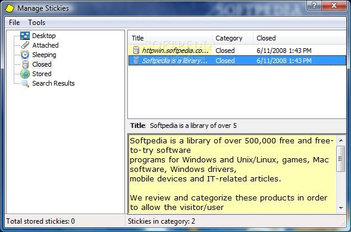The height and width of the screenshot is (232, 351).
Task: Open the Tools menu
Action: tap(36, 23)
